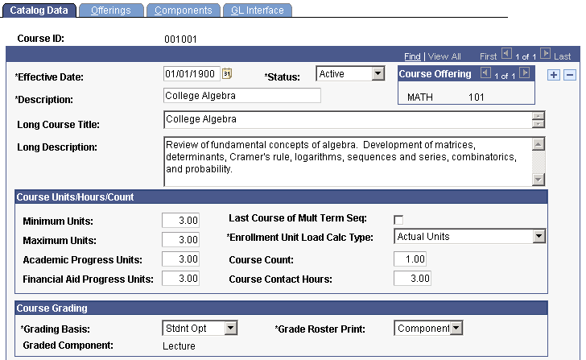Image resolution: width=586 pixels, height=360 pixels.
Task: Switch to the GL Interface tab
Action: tap(257, 10)
